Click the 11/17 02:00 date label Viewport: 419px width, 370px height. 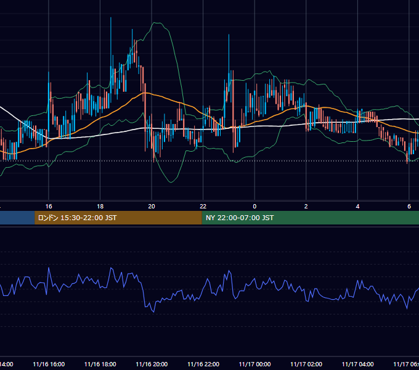[306, 364]
